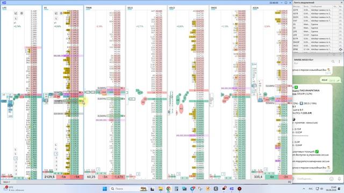
Task: Expand the hidden system tray icons
Action: tap(304, 189)
